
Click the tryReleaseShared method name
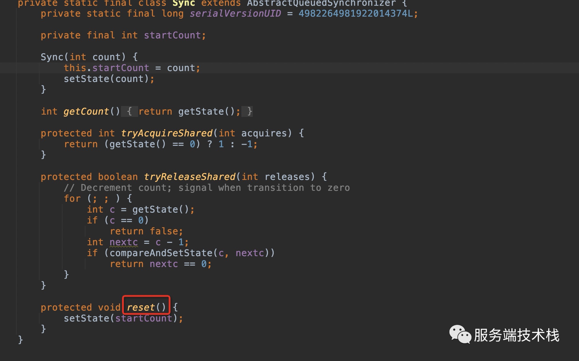pos(189,176)
